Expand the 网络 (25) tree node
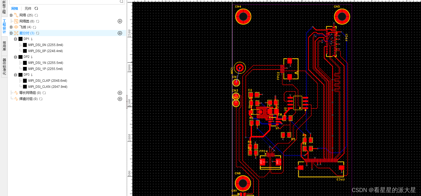 (11, 15)
